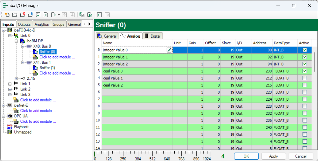Disable Active checkbox for Real Value 0

(x=305, y=71)
